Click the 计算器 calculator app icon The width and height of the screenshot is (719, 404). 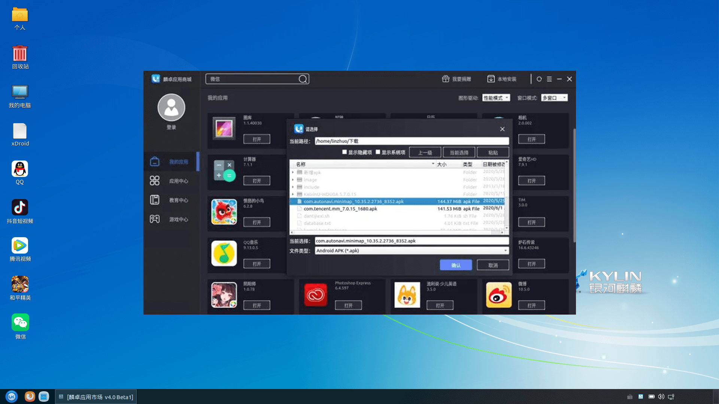point(224,170)
